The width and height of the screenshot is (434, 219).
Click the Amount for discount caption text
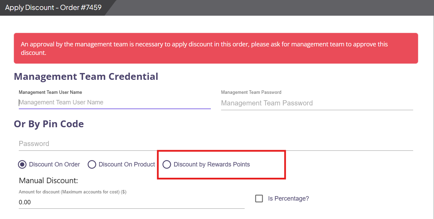tap(72, 192)
